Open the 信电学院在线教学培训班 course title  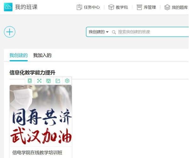tap(37, 153)
